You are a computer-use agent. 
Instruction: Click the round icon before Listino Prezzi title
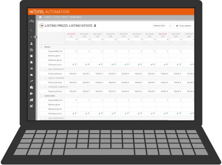point(42,26)
